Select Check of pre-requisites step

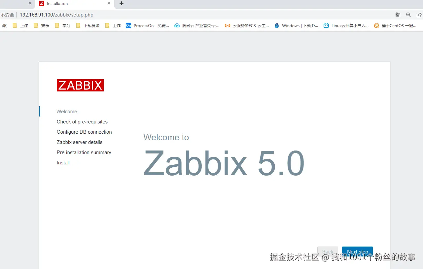pyautogui.click(x=82, y=122)
